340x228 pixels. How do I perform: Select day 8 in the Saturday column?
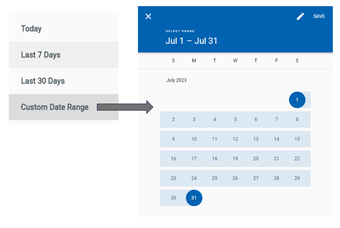pos(297,119)
